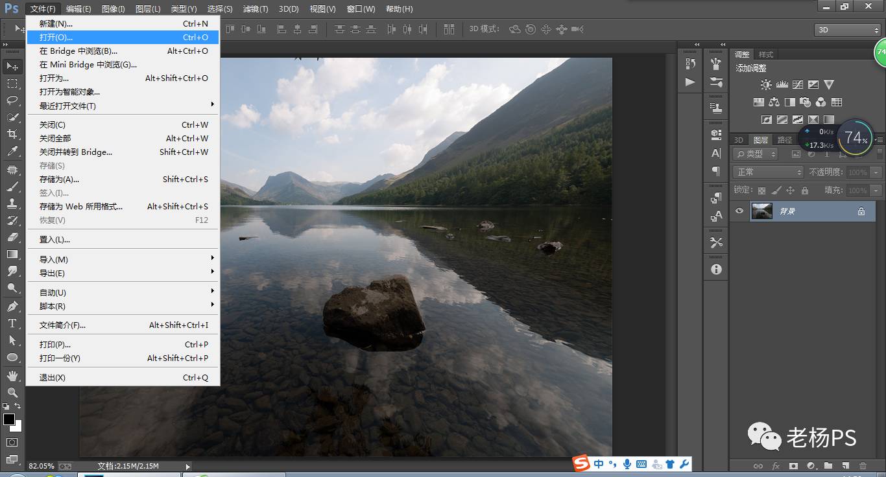
Task: Click the fx layer style icon
Action: (776, 465)
